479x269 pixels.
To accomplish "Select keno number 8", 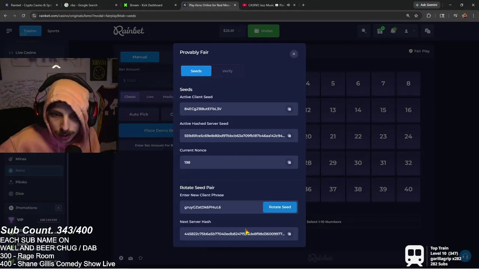I will pos(408,83).
